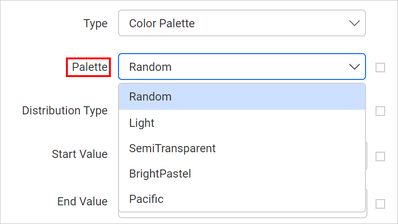Open the Type Color Palette combo box
This screenshot has height=224, width=398.
tap(241, 23)
